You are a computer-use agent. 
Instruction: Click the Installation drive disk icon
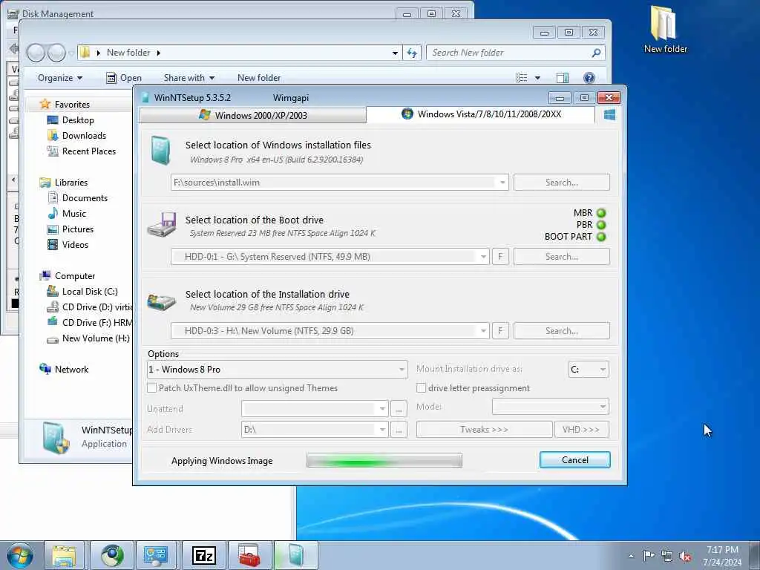click(x=161, y=301)
